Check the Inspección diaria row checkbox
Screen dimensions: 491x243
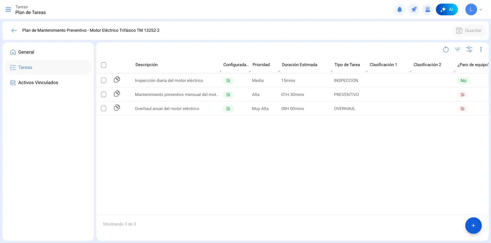coord(104,80)
